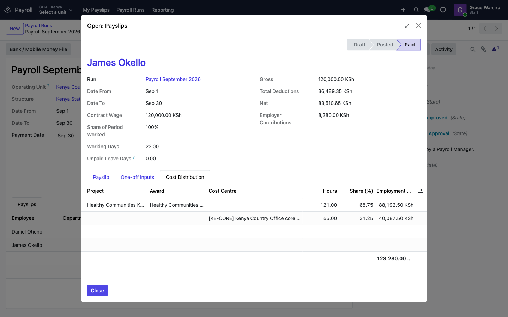Go to the next record arrow
This screenshot has height=317, width=508.
[496, 29]
